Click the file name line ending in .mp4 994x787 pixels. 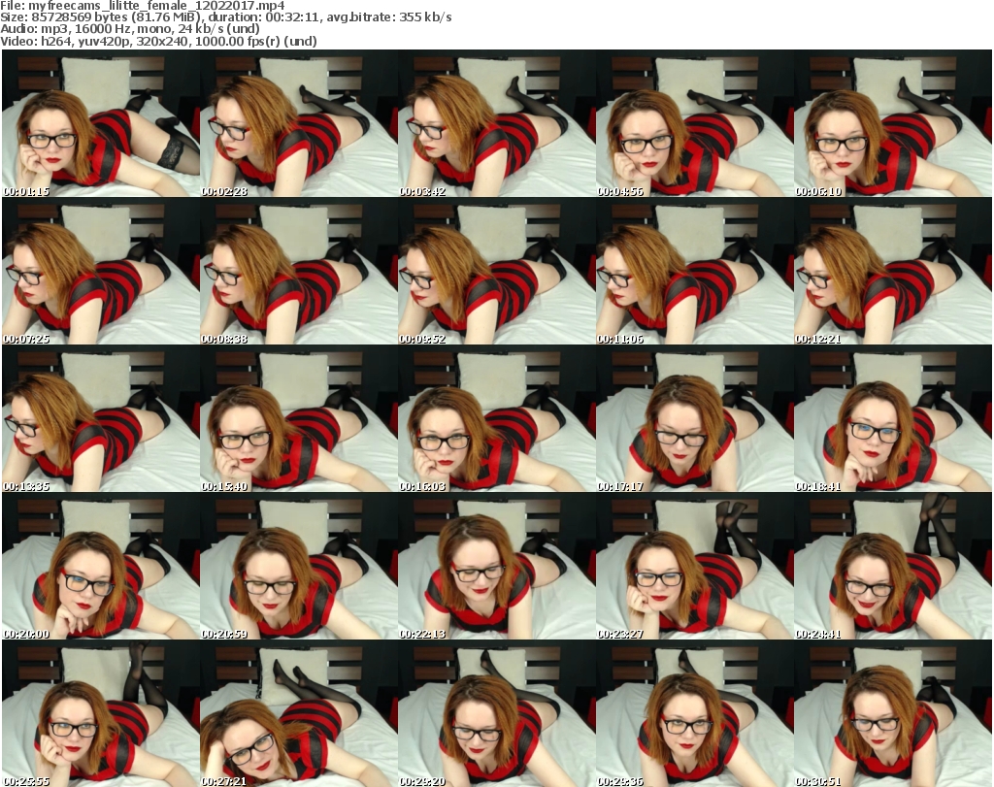point(143,6)
